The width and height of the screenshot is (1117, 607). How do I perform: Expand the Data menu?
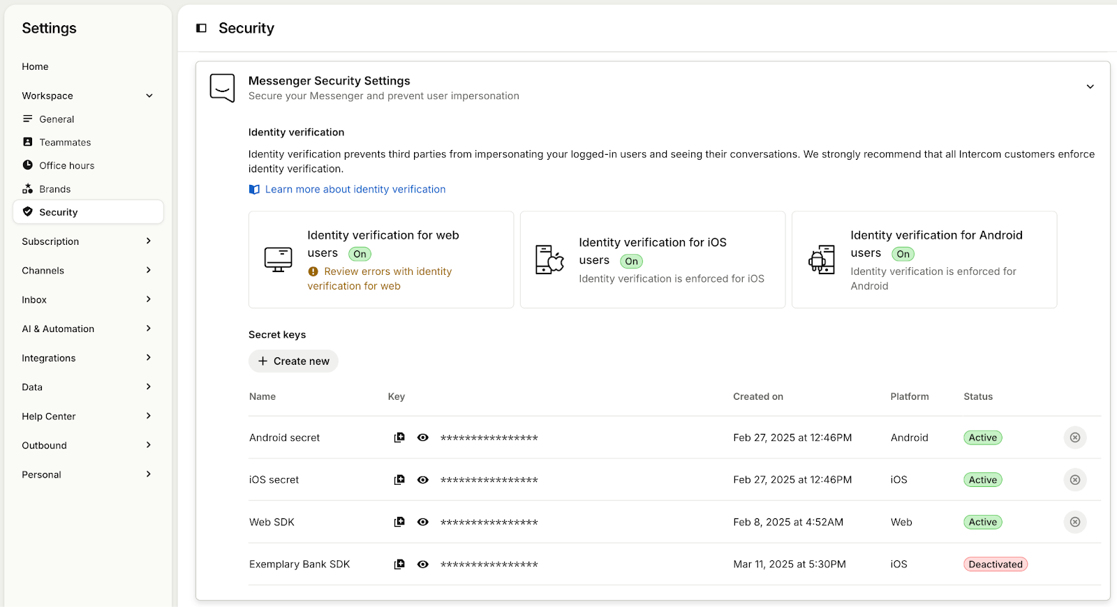tap(149, 387)
